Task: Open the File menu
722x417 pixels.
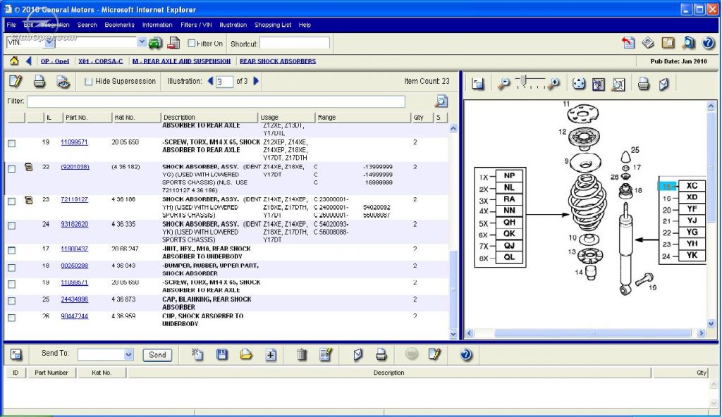Action: pyautogui.click(x=11, y=25)
